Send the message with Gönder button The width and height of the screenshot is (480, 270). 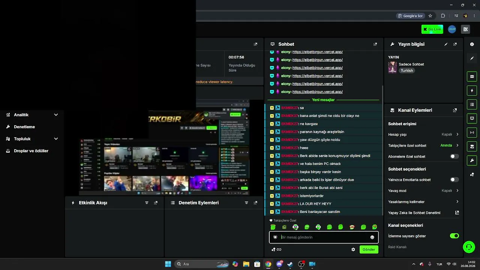(369, 249)
